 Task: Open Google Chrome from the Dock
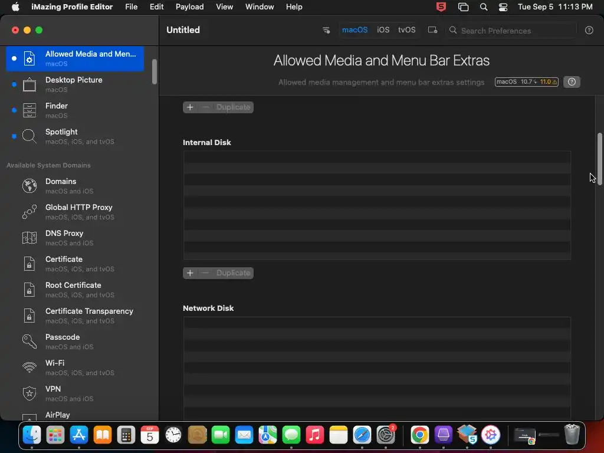tap(419, 435)
